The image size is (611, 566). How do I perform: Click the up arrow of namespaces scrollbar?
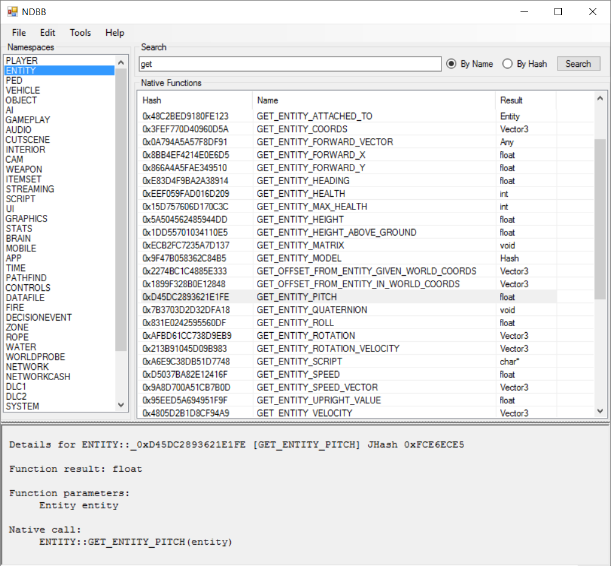pos(121,63)
